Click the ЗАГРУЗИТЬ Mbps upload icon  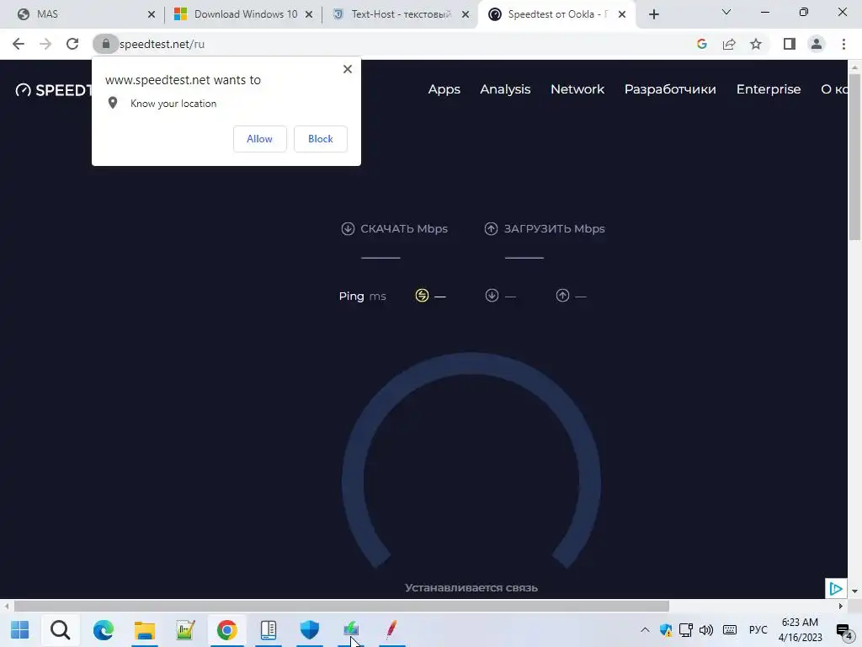491,229
